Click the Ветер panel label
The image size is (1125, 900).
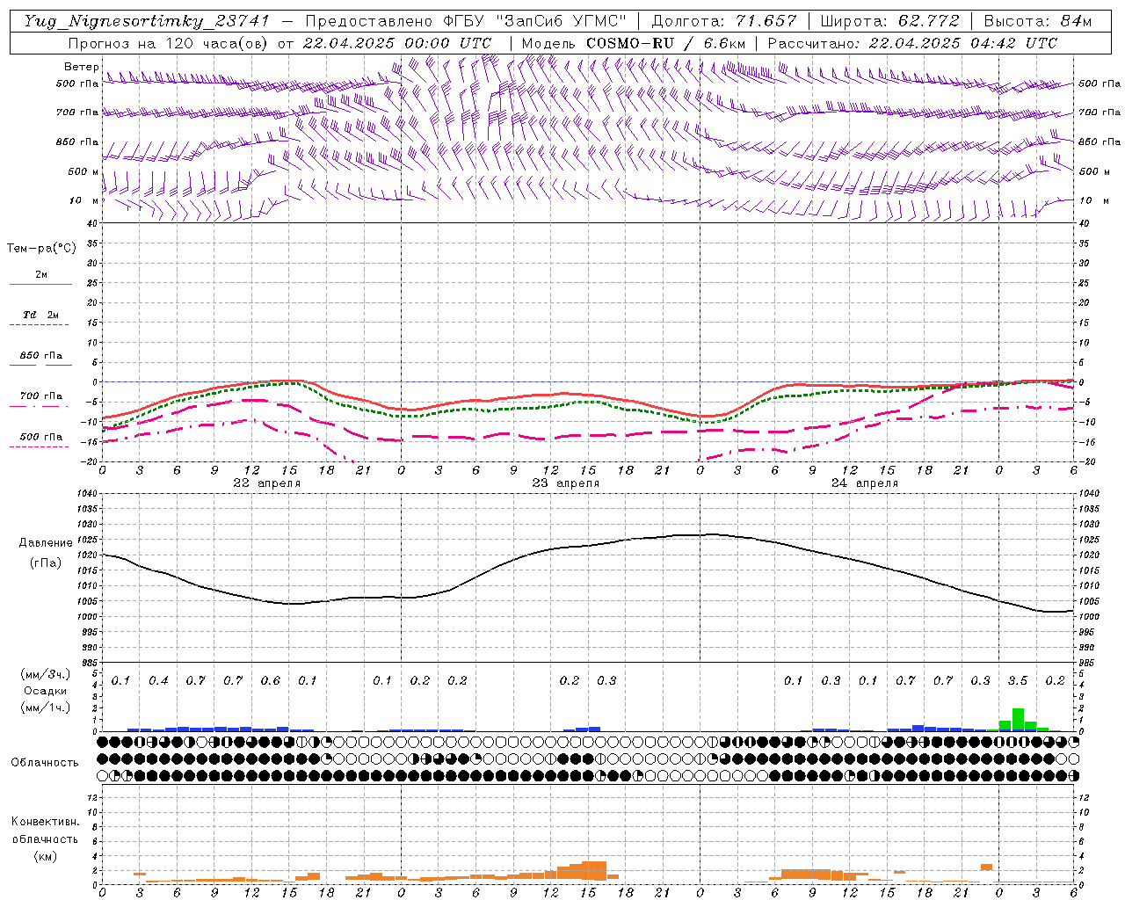pyautogui.click(x=81, y=67)
